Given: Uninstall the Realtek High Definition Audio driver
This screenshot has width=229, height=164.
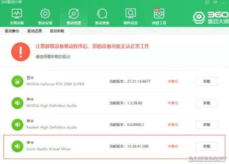Looking at the screenshot, I should (x=207, y=124).
